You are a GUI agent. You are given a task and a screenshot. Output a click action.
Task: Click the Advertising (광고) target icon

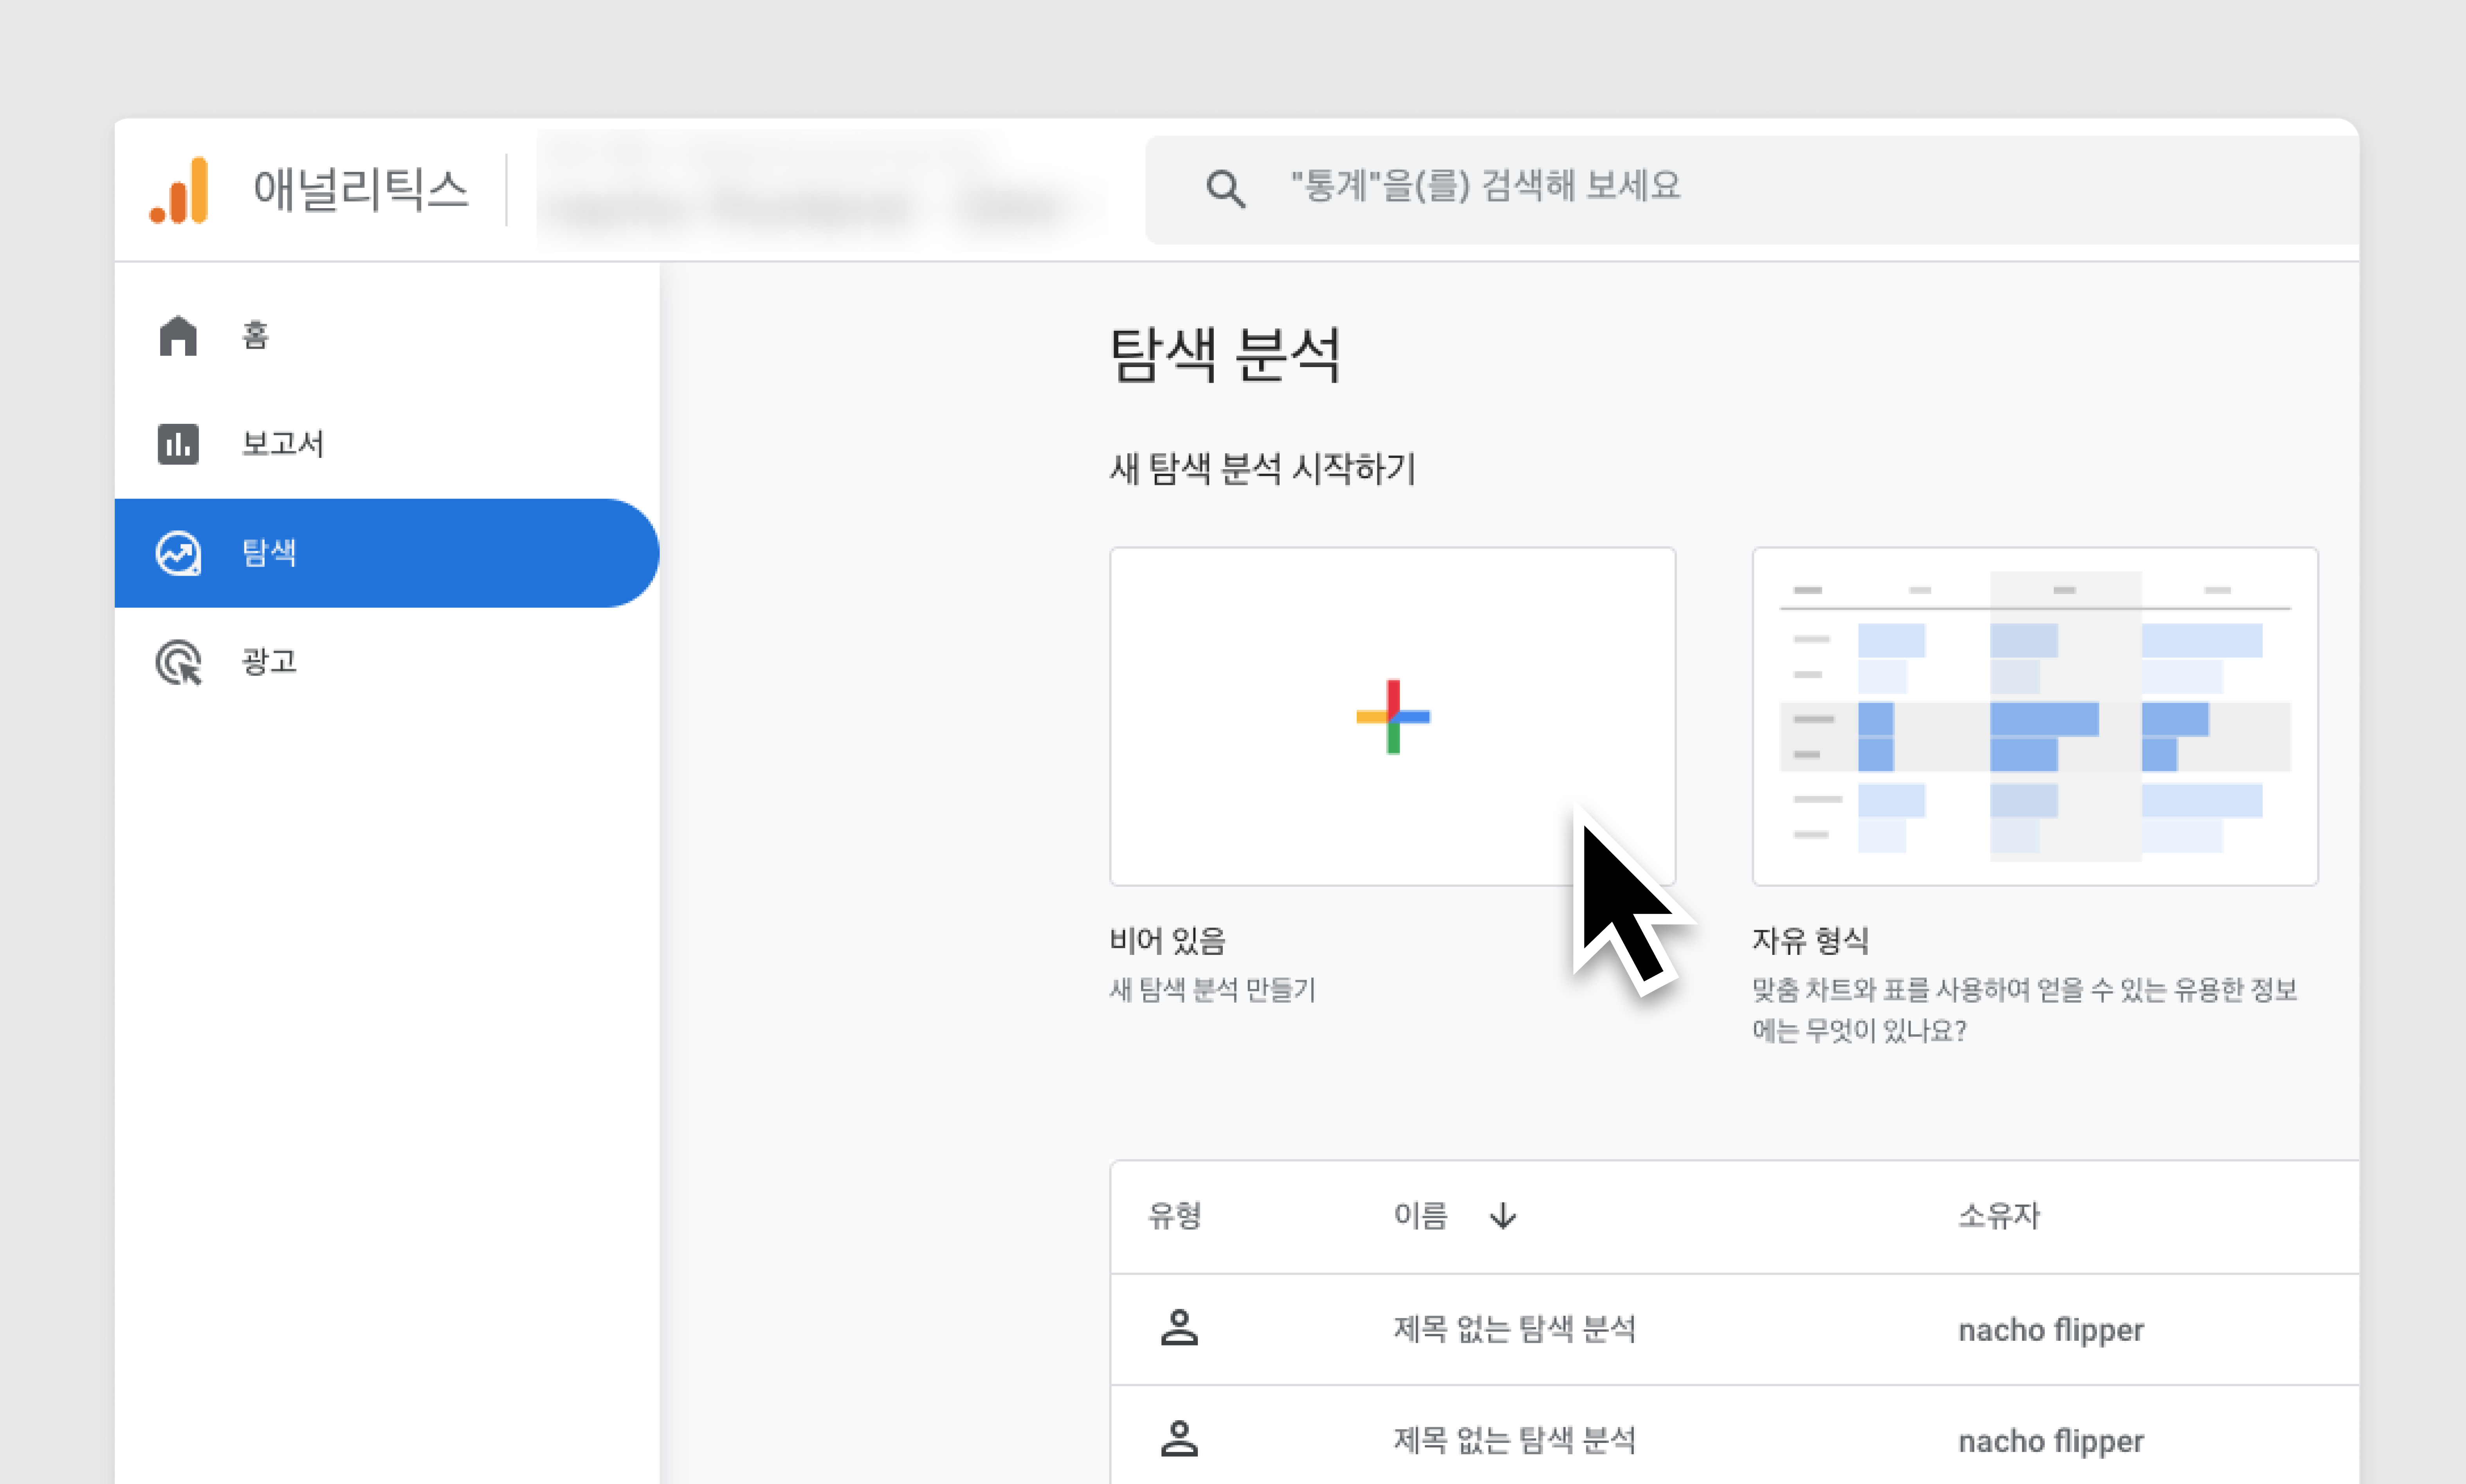tap(178, 662)
